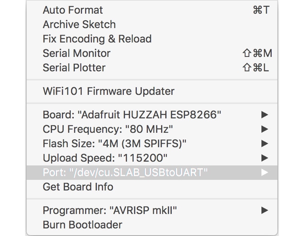304x236 pixels.
Task: Choose the Upload Speed "115200" entry
Action: [x=105, y=158]
